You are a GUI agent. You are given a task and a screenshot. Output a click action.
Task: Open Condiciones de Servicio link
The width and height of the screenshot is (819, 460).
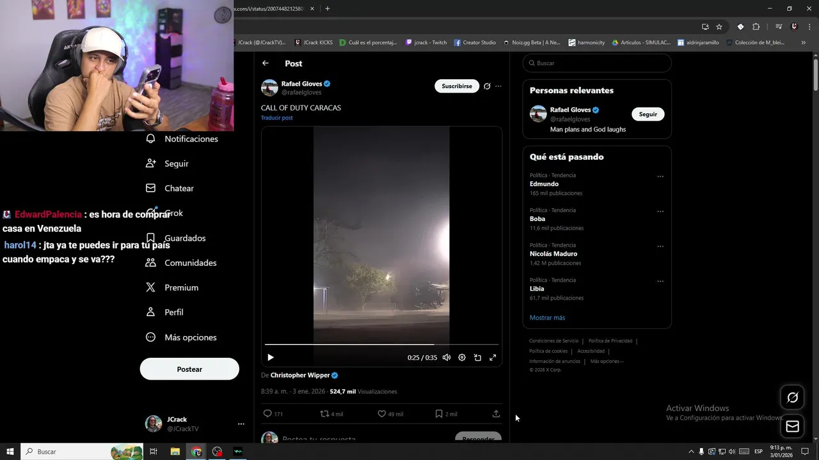point(553,341)
